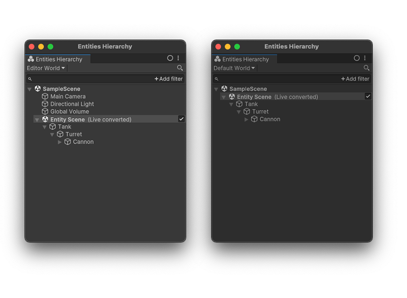Click the Directional Light icon

pos(45,104)
